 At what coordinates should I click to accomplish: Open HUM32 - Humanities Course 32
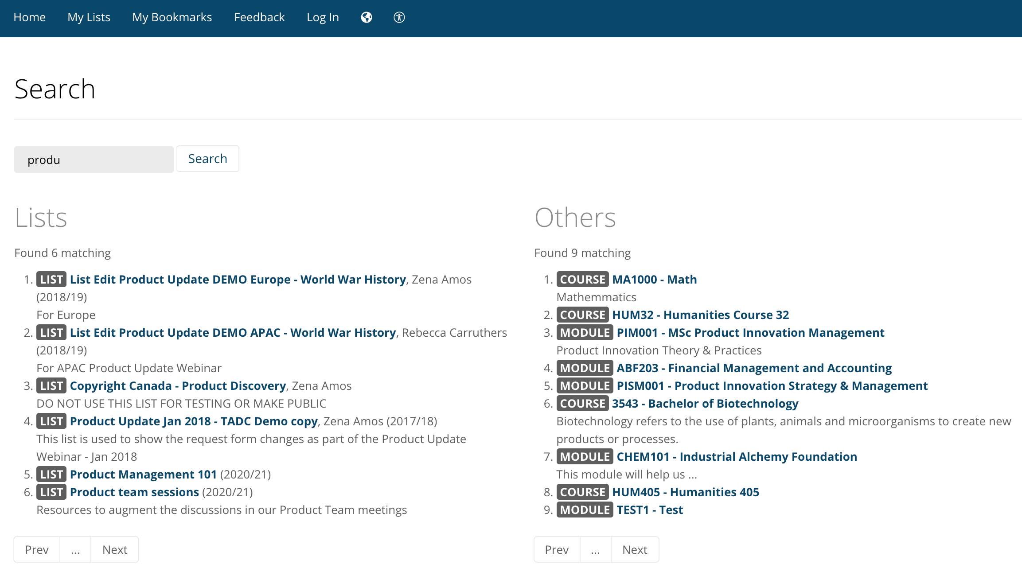click(701, 315)
